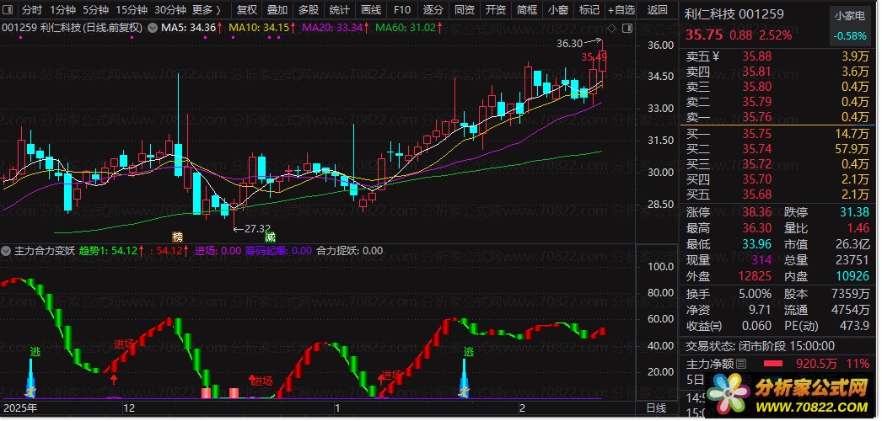Viewport: 882px width, 421px height.
Task: Click the small icon left of 分时
Action: coord(7,10)
